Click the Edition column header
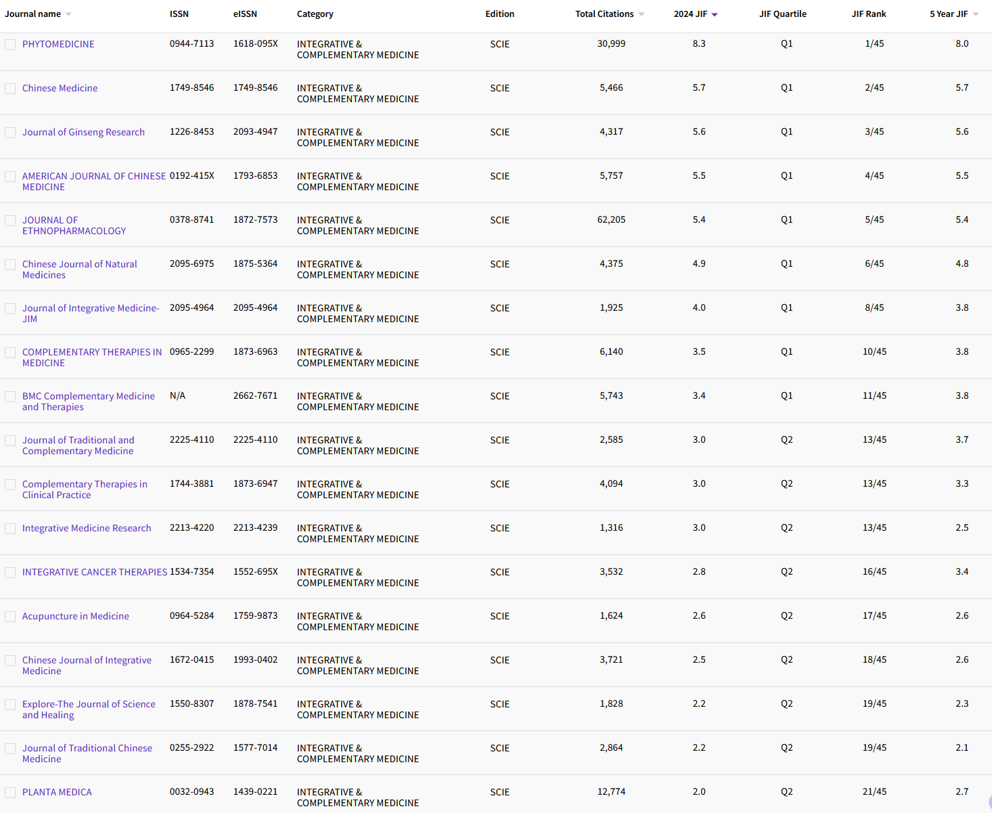 click(500, 14)
